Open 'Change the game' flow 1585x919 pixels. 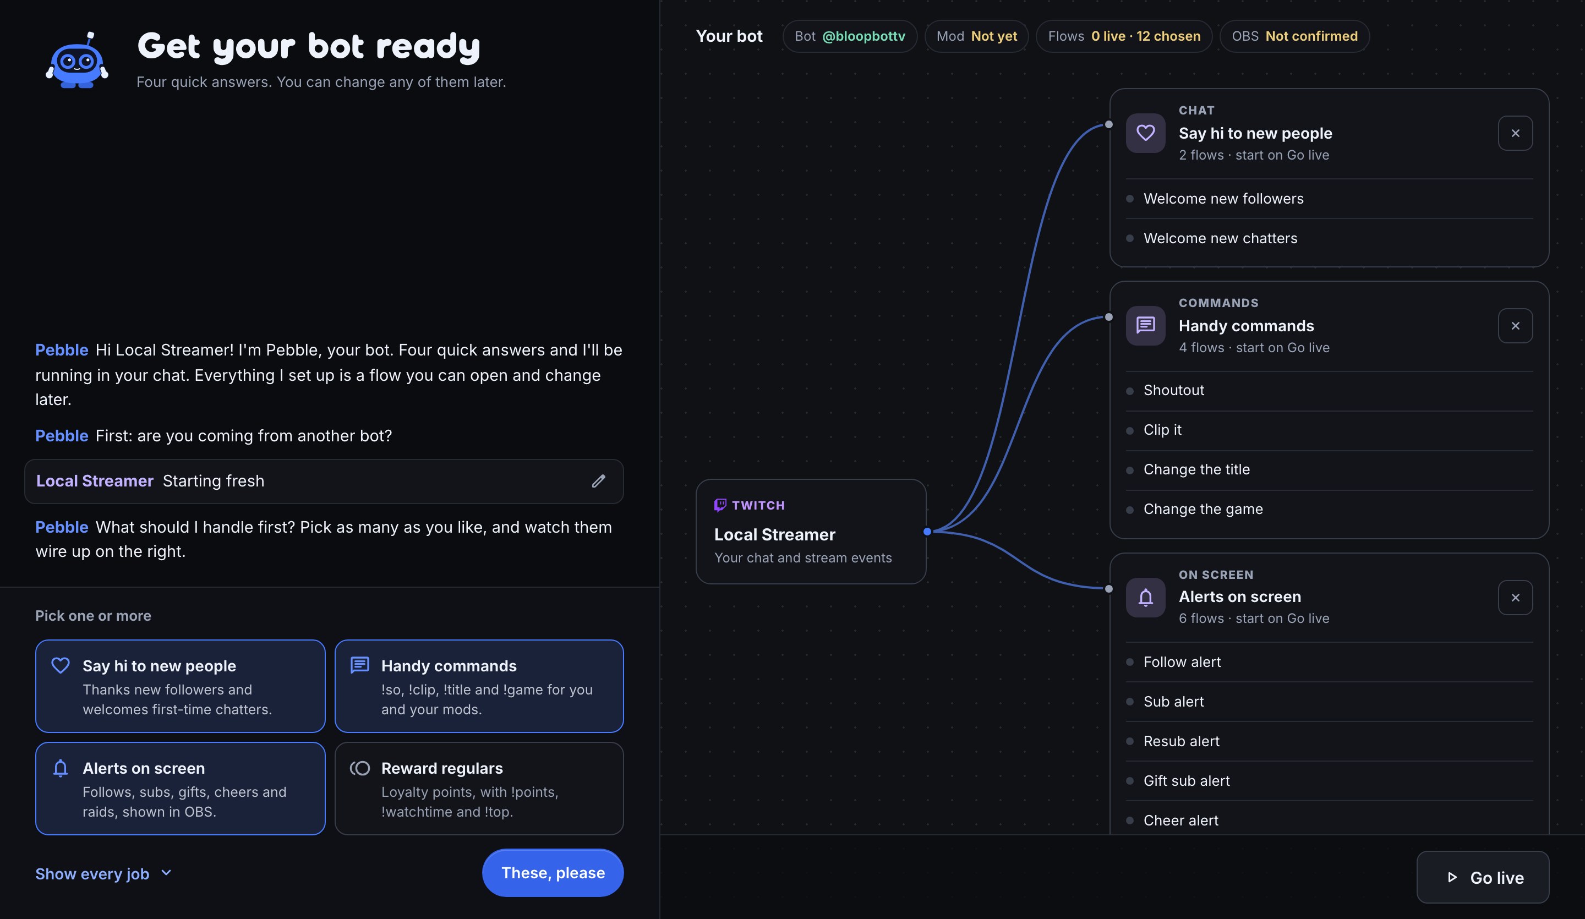(1329, 510)
